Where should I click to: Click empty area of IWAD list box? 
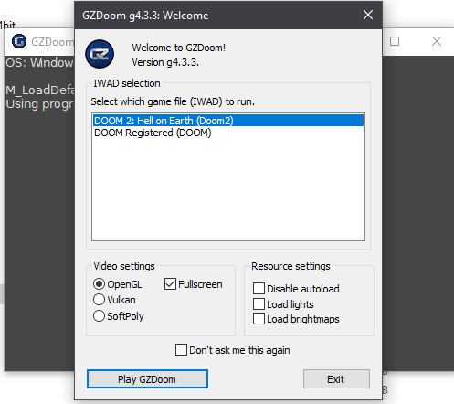tap(228, 189)
